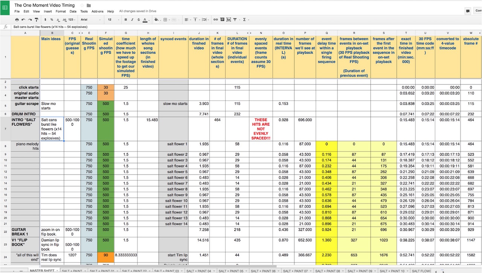This screenshot has width=482, height=273.
Task: Open the Arial font dropdown
Action: 90,20
